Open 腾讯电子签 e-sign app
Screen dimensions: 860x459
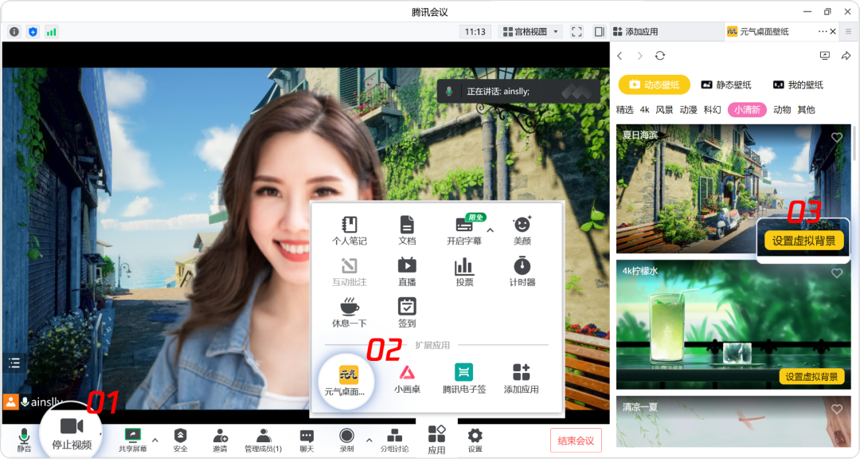tap(464, 380)
